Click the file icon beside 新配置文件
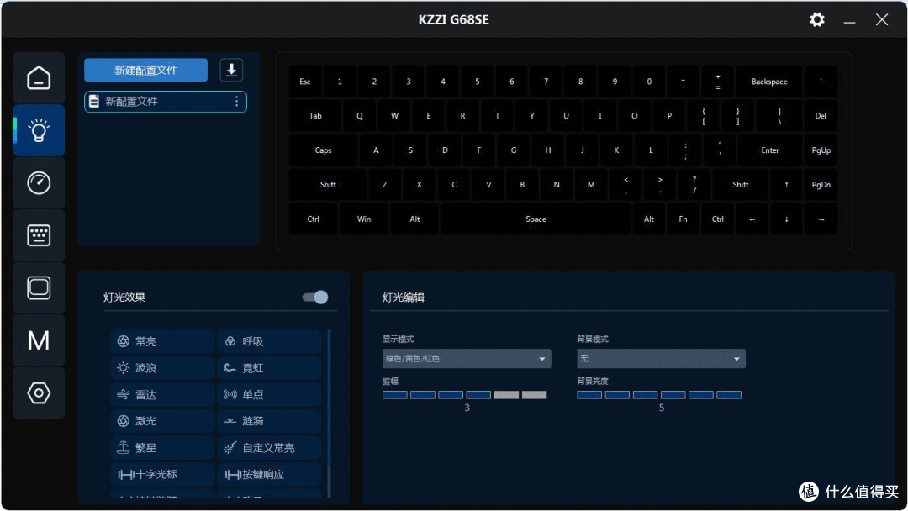The height and width of the screenshot is (511, 908). pyautogui.click(x=94, y=101)
